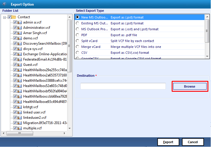The image size is (211, 147).
Task: Click contact card icon beside HealthMailboxe93c494df487
Action: (x=19, y=101)
